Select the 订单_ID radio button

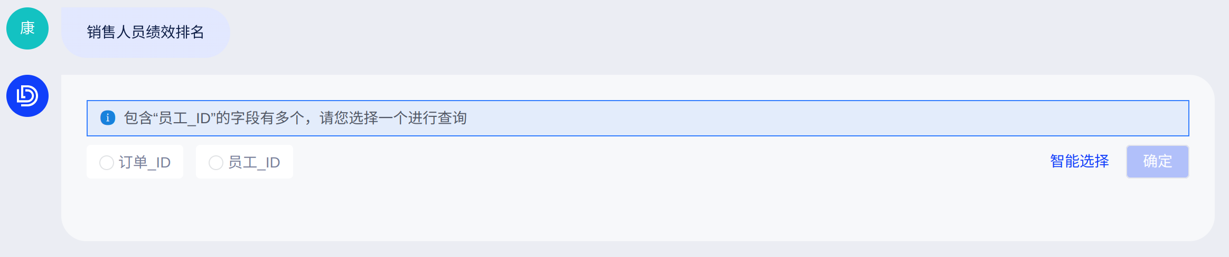[x=107, y=163]
